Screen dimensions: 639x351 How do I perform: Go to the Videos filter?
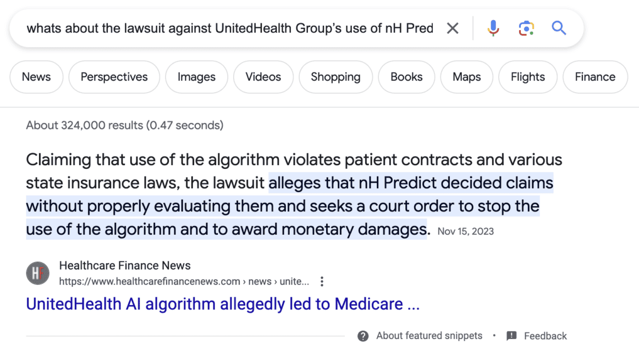click(x=263, y=77)
